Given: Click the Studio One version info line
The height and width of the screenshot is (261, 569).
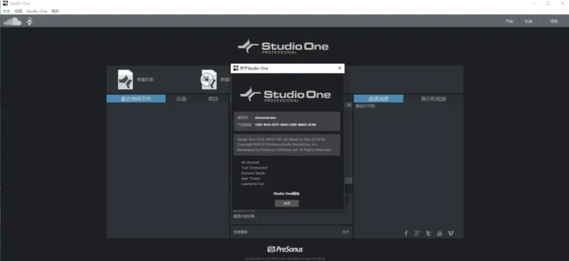Looking at the screenshot, I should tap(281, 139).
